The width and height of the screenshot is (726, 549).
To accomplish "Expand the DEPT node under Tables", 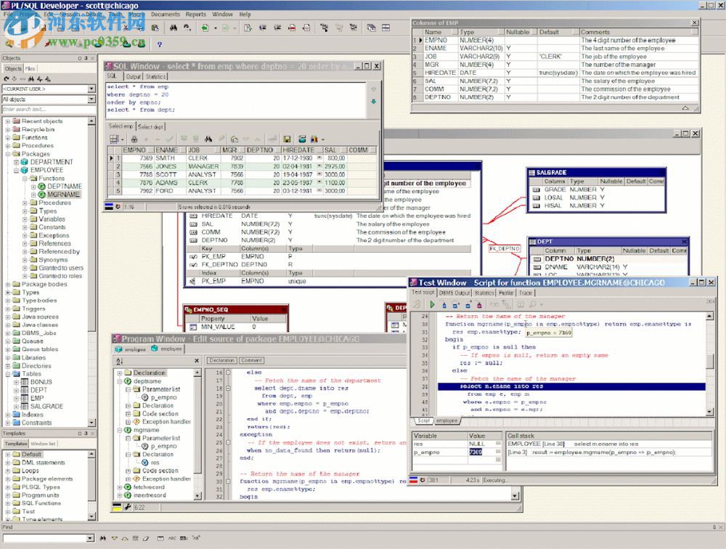I will coord(16,390).
